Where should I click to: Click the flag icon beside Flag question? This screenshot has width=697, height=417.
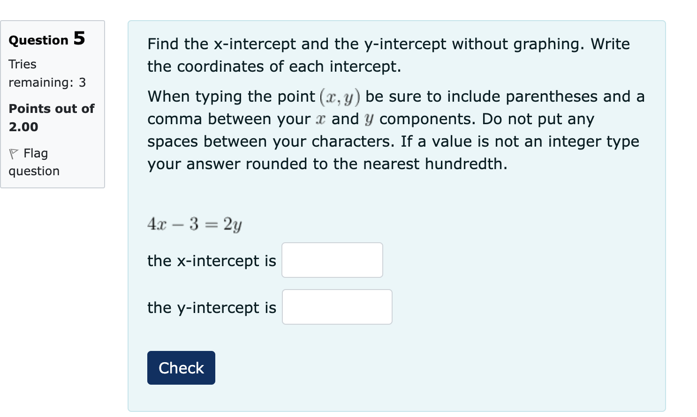14,153
